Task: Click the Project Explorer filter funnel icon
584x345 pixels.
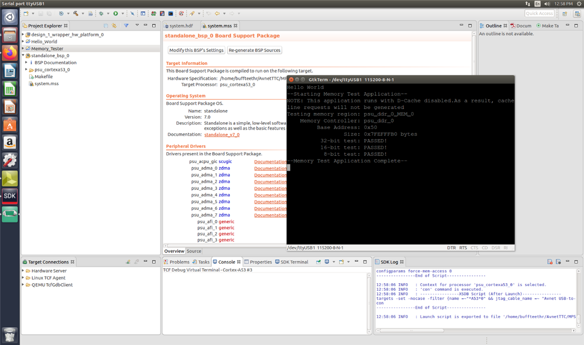Action: coord(126,26)
